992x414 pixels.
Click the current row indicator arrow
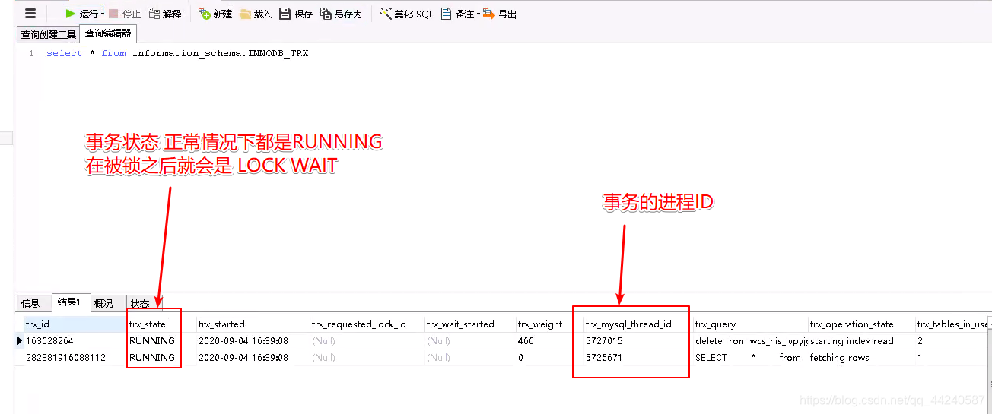[x=19, y=341]
